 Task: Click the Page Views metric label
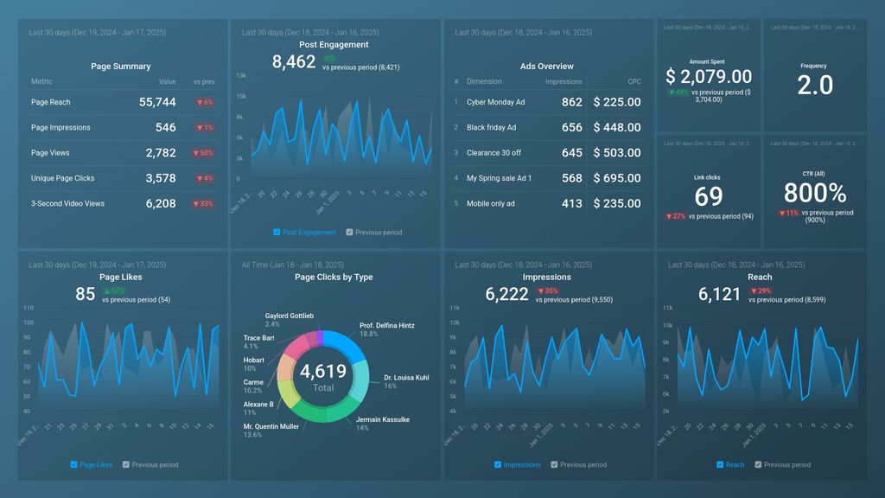tap(50, 153)
